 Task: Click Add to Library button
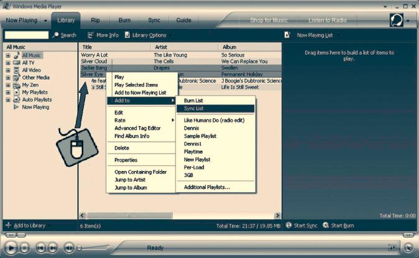coord(25,226)
